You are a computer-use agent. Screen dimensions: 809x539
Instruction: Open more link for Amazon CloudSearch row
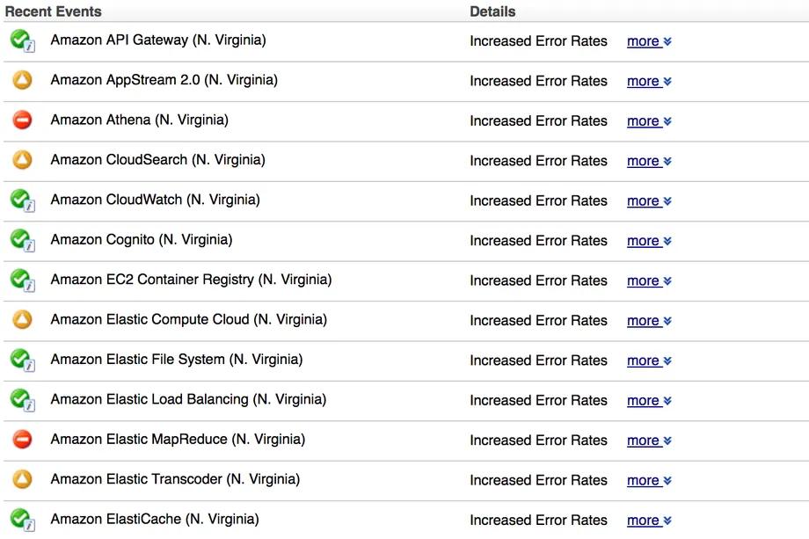pyautogui.click(x=649, y=161)
